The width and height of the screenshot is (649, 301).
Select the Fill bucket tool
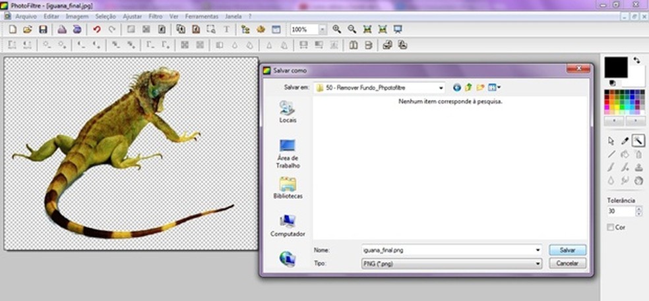coord(625,154)
